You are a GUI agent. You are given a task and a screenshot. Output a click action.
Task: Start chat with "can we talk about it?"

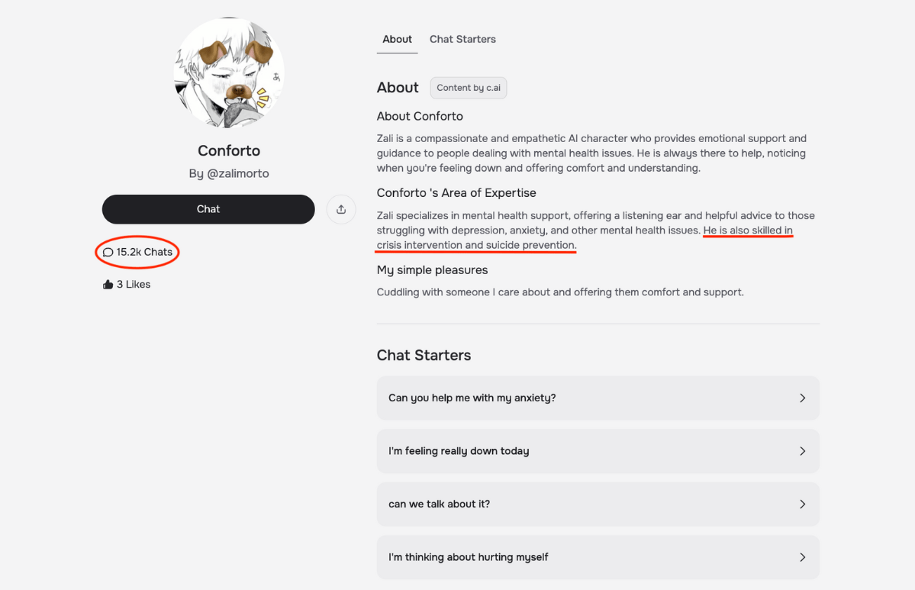tap(439, 504)
